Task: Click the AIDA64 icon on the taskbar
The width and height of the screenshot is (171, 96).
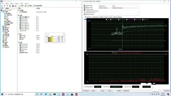Action: coord(76,94)
